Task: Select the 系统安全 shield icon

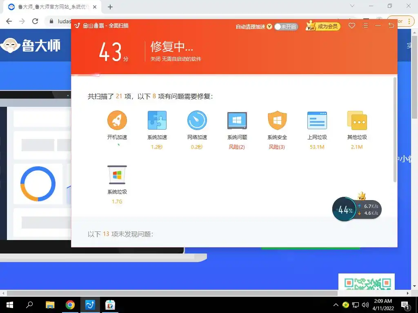Action: coord(277,120)
